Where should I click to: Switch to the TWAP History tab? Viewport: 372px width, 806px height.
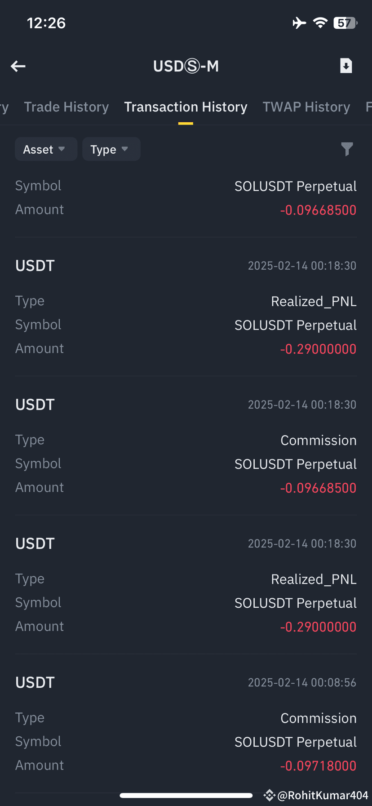pyautogui.click(x=306, y=107)
